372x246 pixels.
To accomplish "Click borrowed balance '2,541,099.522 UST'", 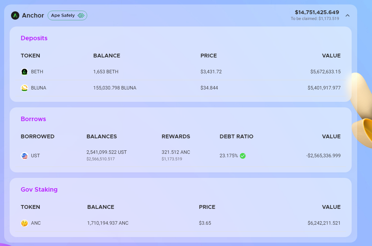I will tap(107, 152).
